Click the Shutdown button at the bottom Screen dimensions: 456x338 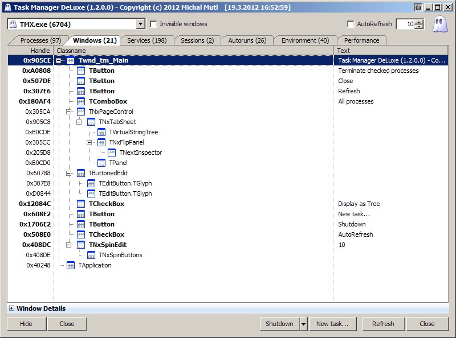coord(279,324)
